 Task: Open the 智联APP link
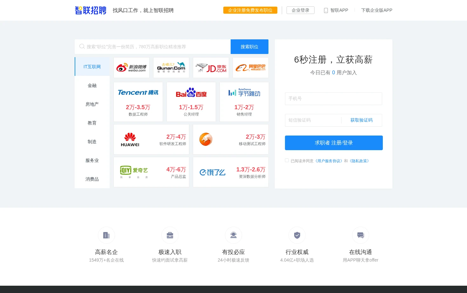coord(339,10)
